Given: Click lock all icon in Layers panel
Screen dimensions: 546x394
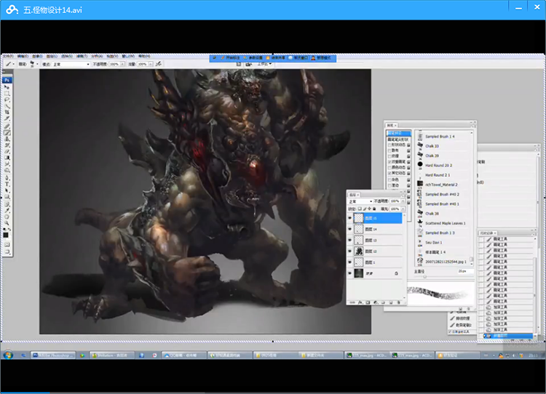Looking at the screenshot, I should tap(374, 209).
